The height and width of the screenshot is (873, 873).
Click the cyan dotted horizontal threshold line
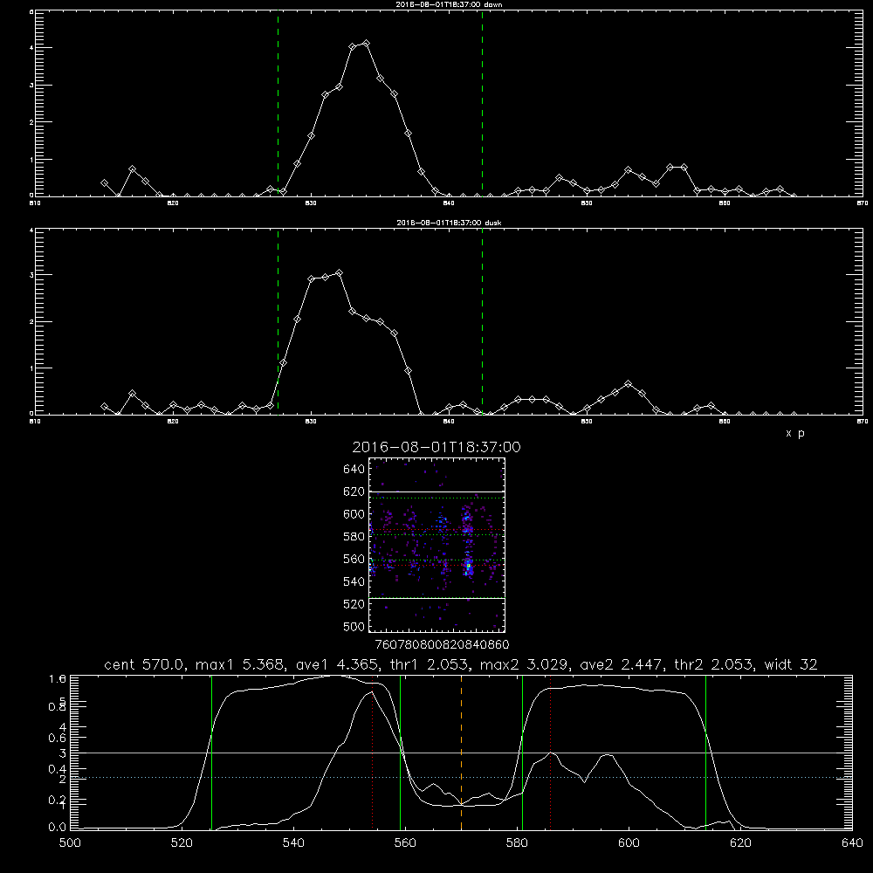[x=461, y=777]
